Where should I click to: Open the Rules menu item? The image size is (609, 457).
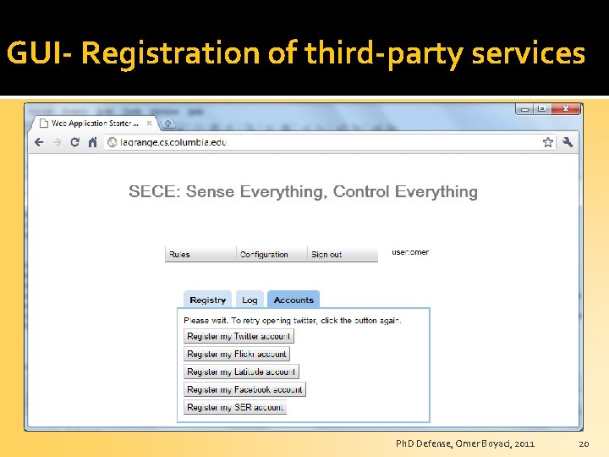pos(200,254)
